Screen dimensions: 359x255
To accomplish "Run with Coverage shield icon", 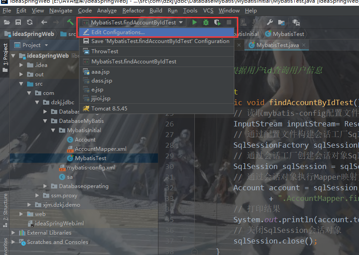I will [217, 23].
